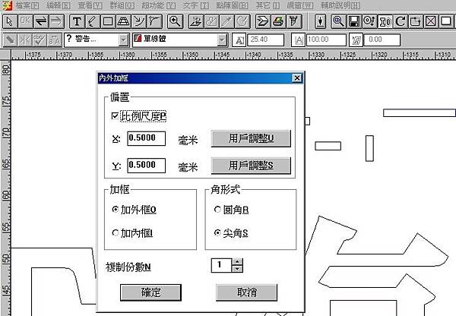Open the 查看[V] menu
Screen dimensions: 456x316
tap(90, 5)
